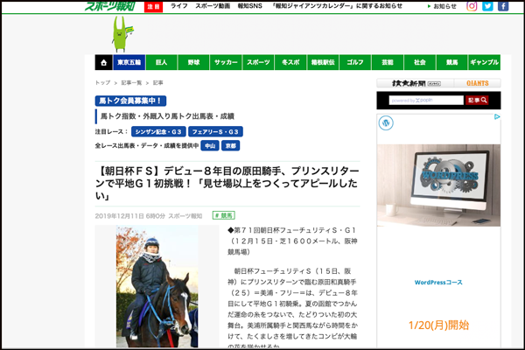The height and width of the screenshot is (350, 525).
Task: Select the 中山 racecourse button
Action: tap(209, 145)
